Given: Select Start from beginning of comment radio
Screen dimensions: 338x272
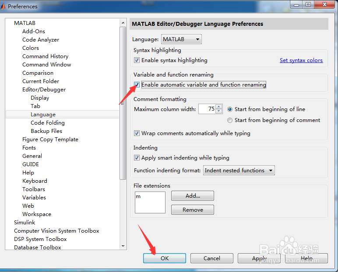Looking at the screenshot, I should point(230,120).
